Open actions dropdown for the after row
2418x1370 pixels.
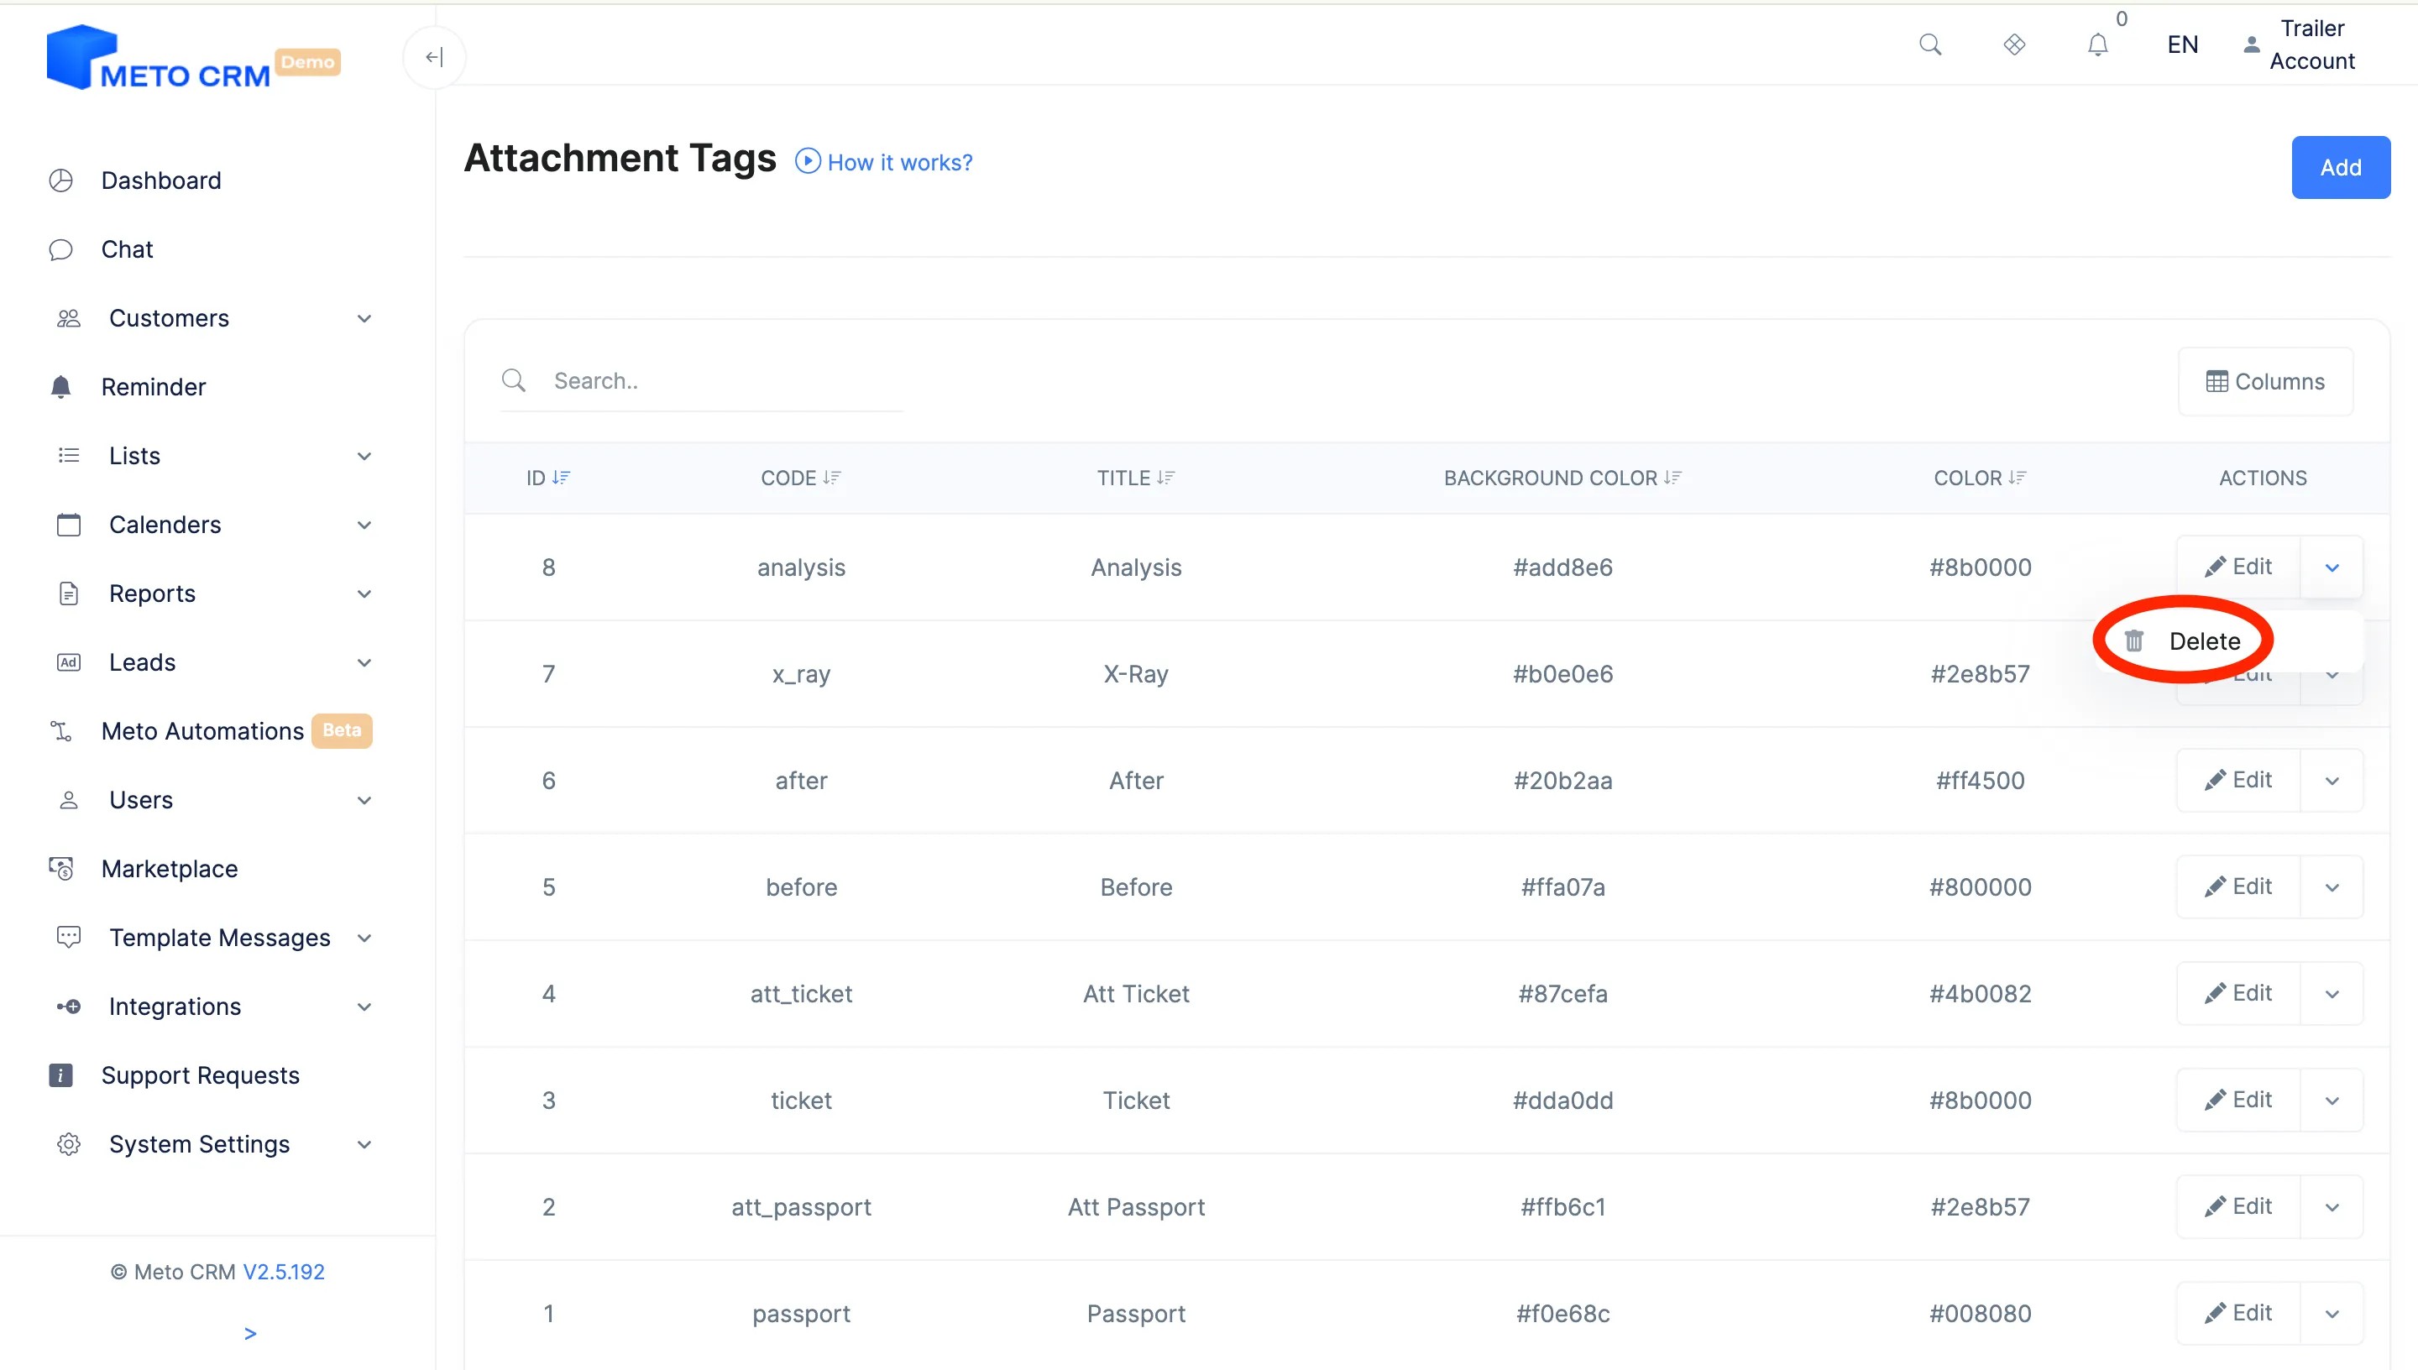tap(2332, 780)
